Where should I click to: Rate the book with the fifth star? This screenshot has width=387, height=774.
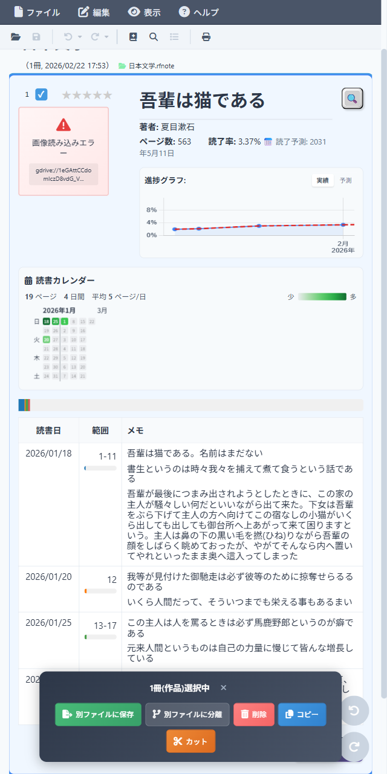pos(109,94)
